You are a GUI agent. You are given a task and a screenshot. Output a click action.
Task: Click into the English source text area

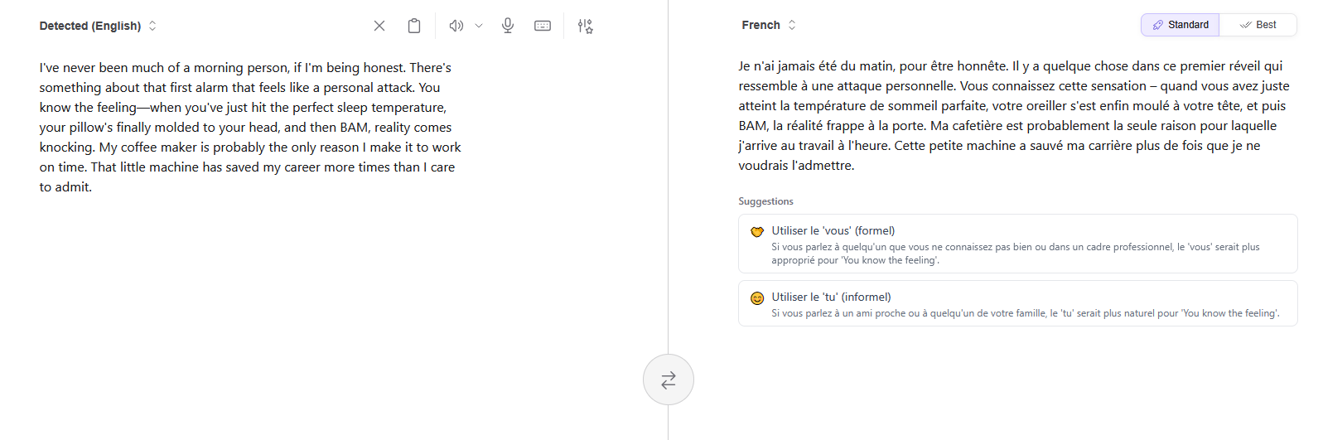point(250,127)
